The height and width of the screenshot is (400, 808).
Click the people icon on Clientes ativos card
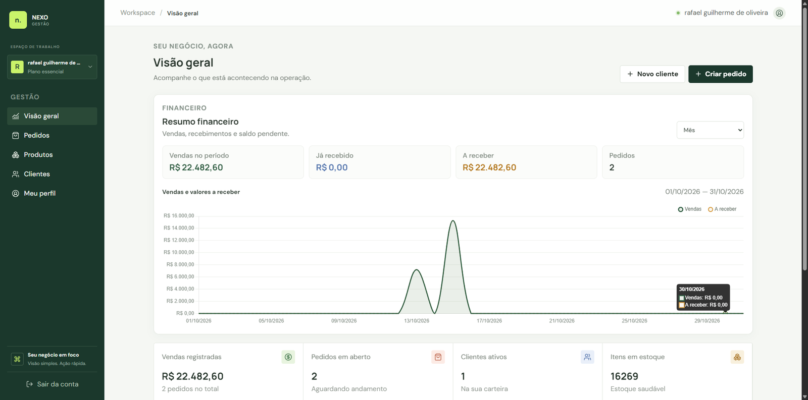[x=587, y=357]
